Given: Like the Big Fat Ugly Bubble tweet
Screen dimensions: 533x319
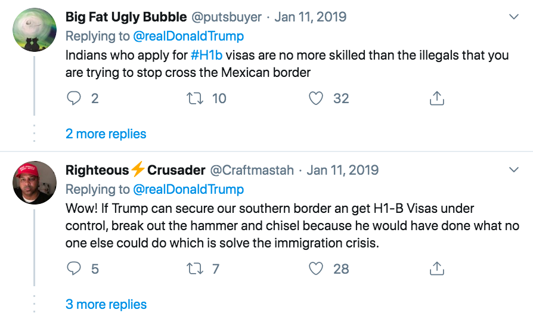Looking at the screenshot, I should pos(316,98).
